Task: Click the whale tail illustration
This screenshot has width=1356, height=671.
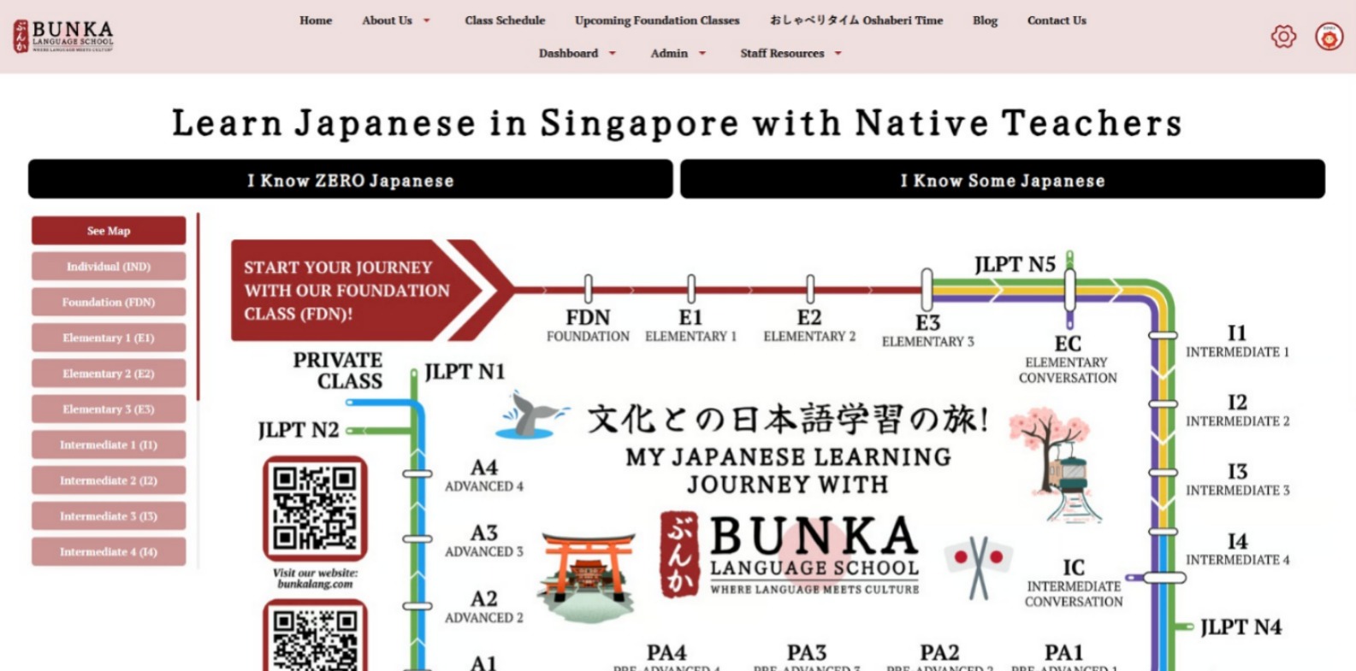Action: (x=531, y=415)
